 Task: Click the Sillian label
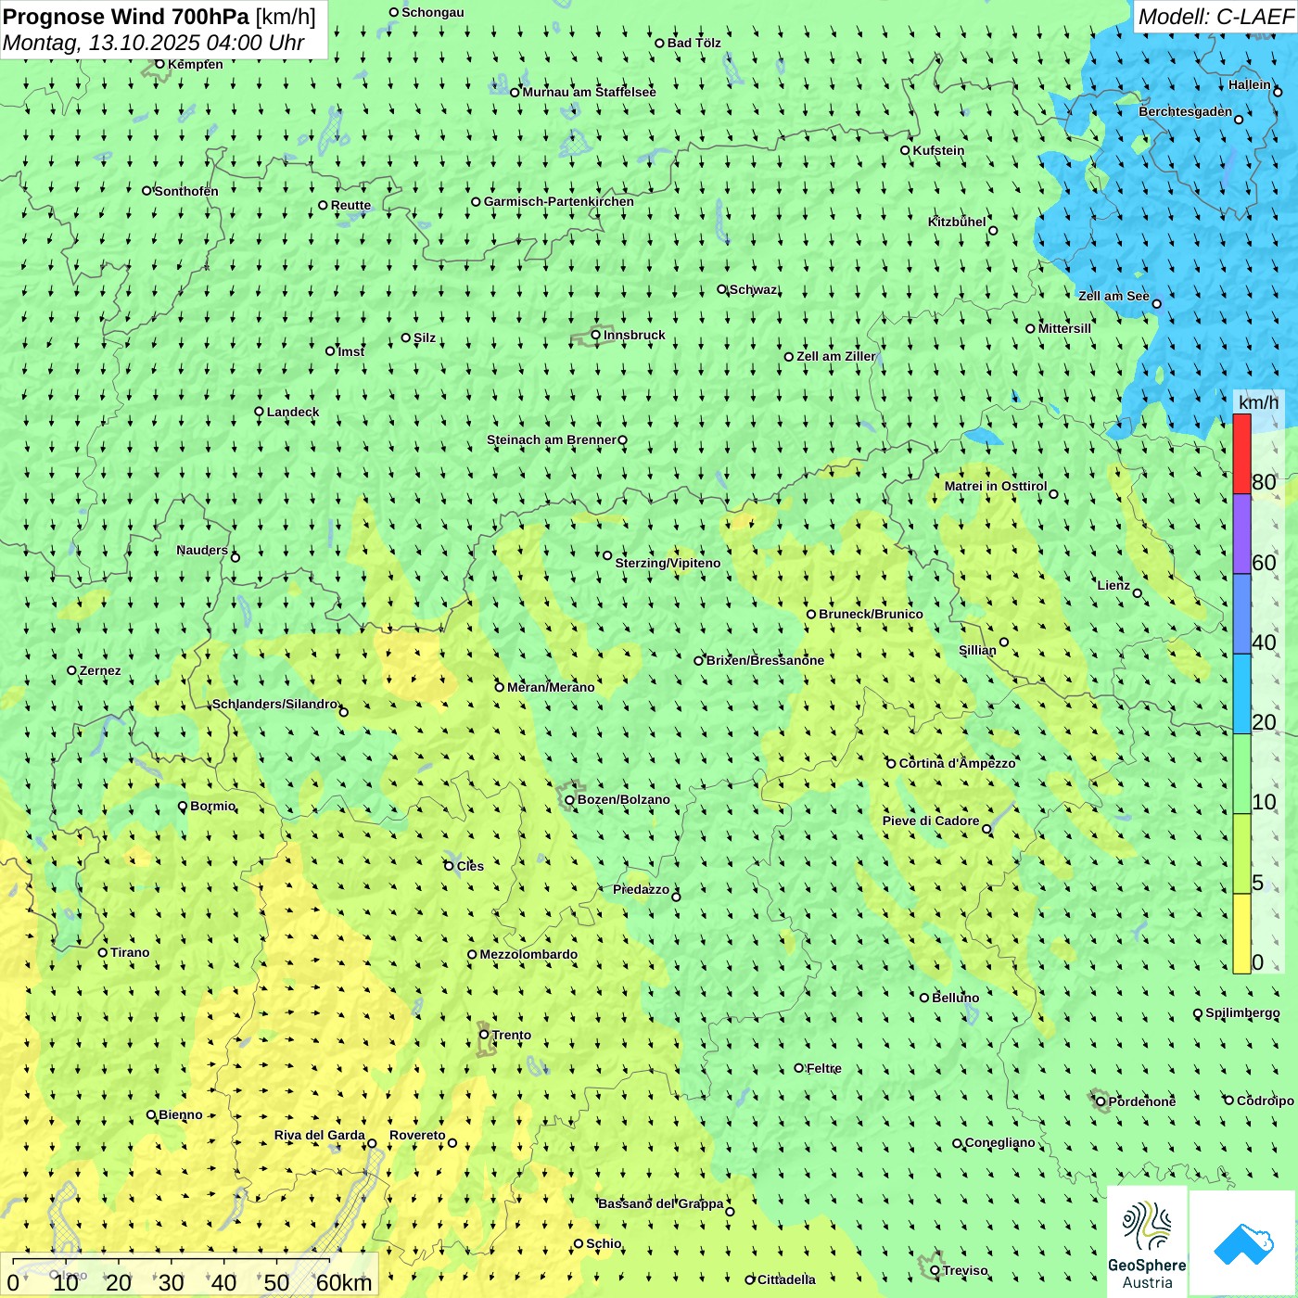[977, 650]
